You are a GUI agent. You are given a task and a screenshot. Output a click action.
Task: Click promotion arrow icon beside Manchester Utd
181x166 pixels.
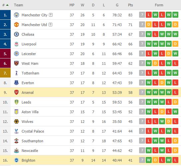[50, 25]
